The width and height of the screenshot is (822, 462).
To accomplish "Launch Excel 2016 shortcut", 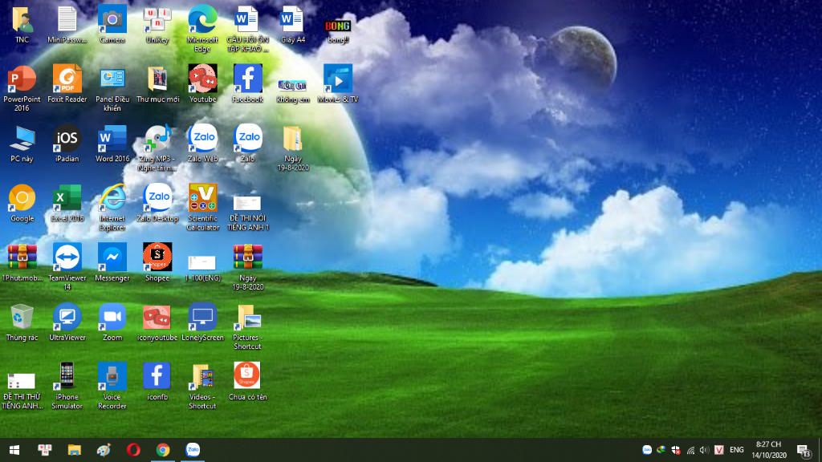I will [67, 199].
